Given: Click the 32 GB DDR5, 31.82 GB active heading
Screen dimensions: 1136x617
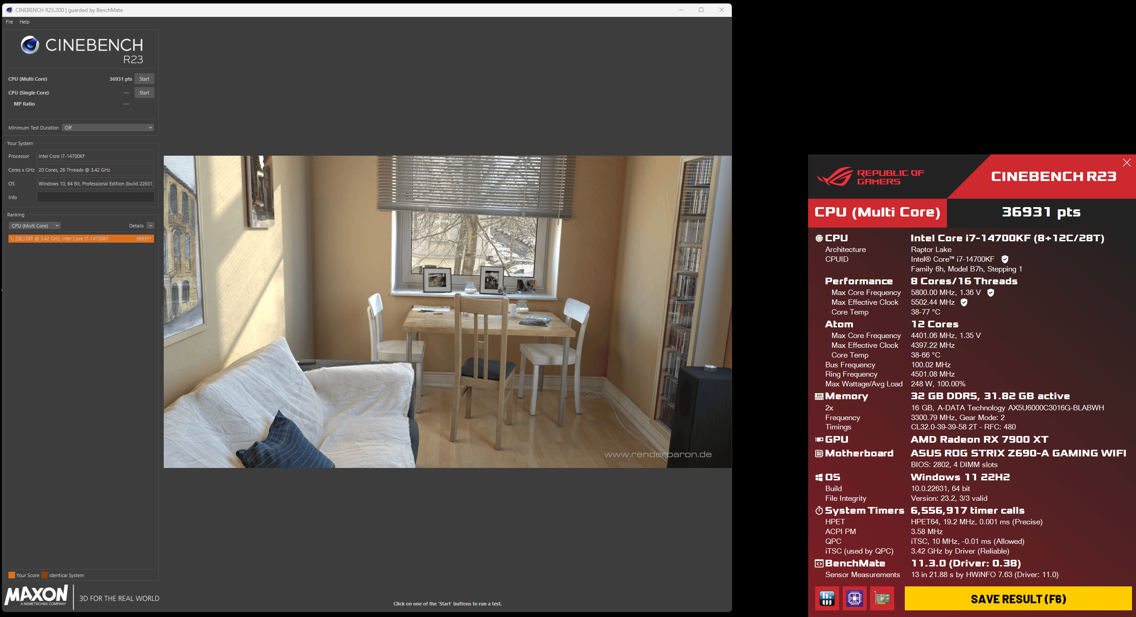Looking at the screenshot, I should [990, 396].
